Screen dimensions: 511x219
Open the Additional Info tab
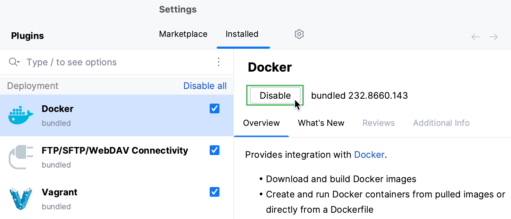point(441,123)
